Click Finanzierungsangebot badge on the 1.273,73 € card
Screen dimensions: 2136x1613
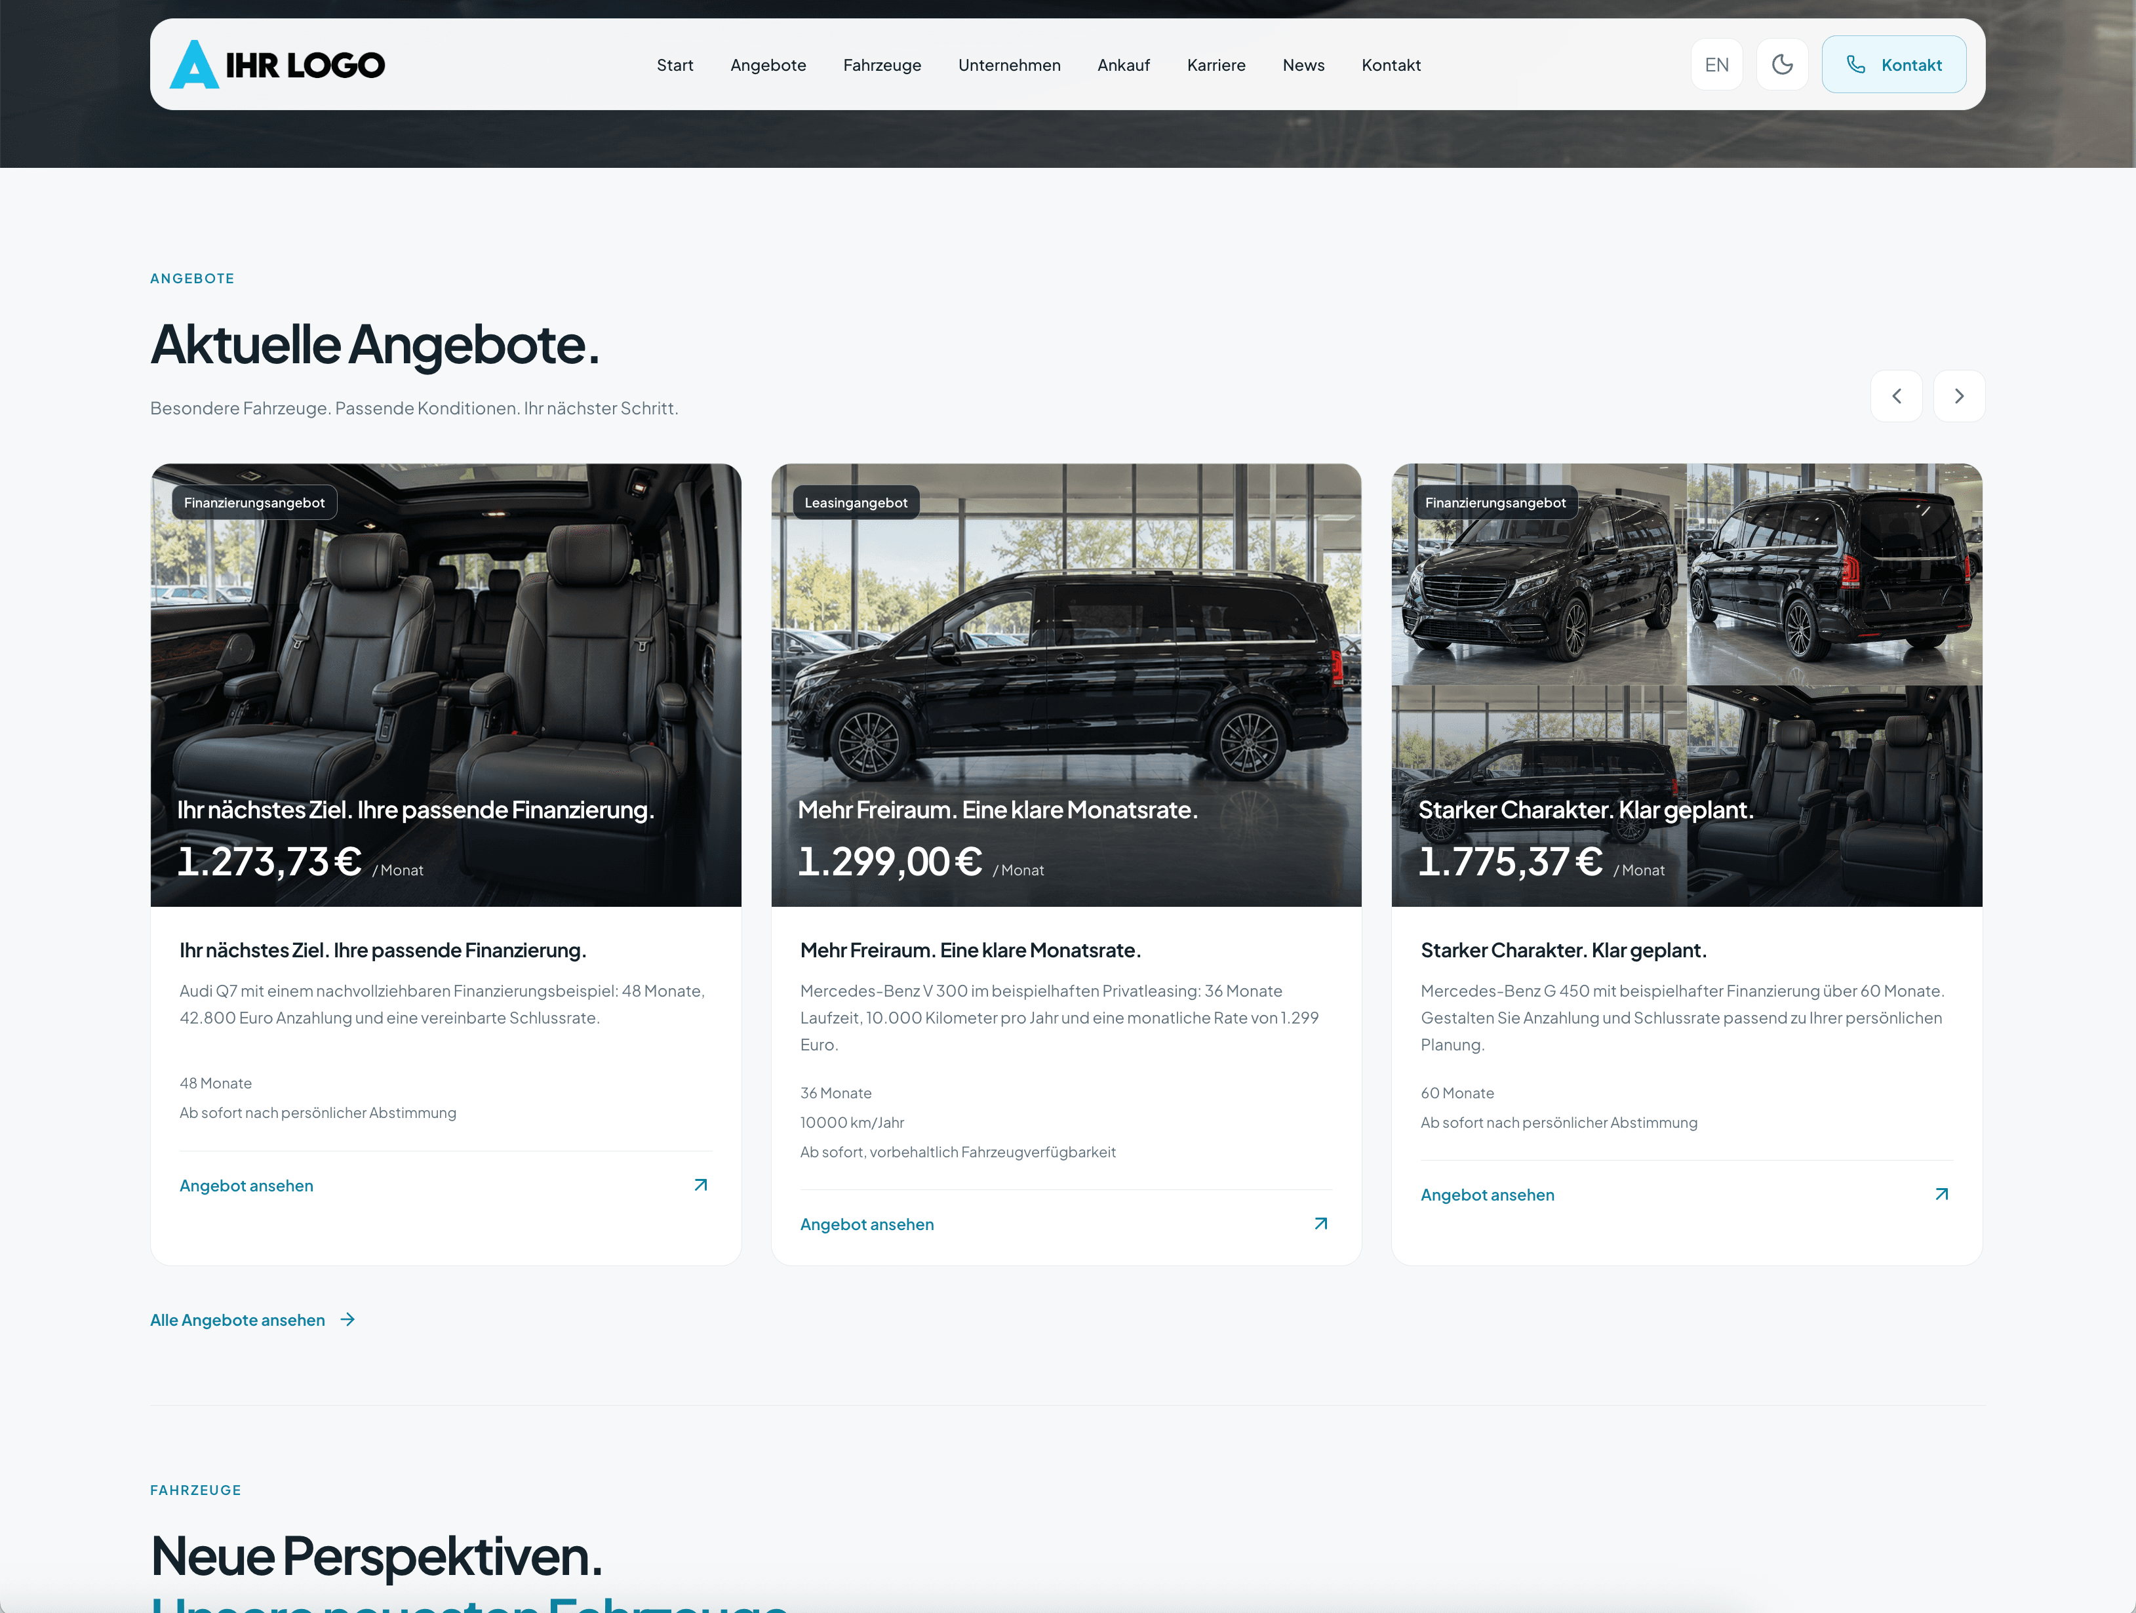click(254, 502)
